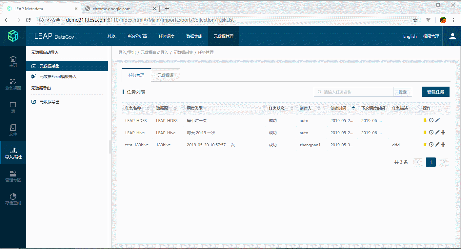Image resolution: width=461 pixels, height=249 pixels.
Task: Open 业务视图 in left sidebar
Action: pyautogui.click(x=13, y=84)
